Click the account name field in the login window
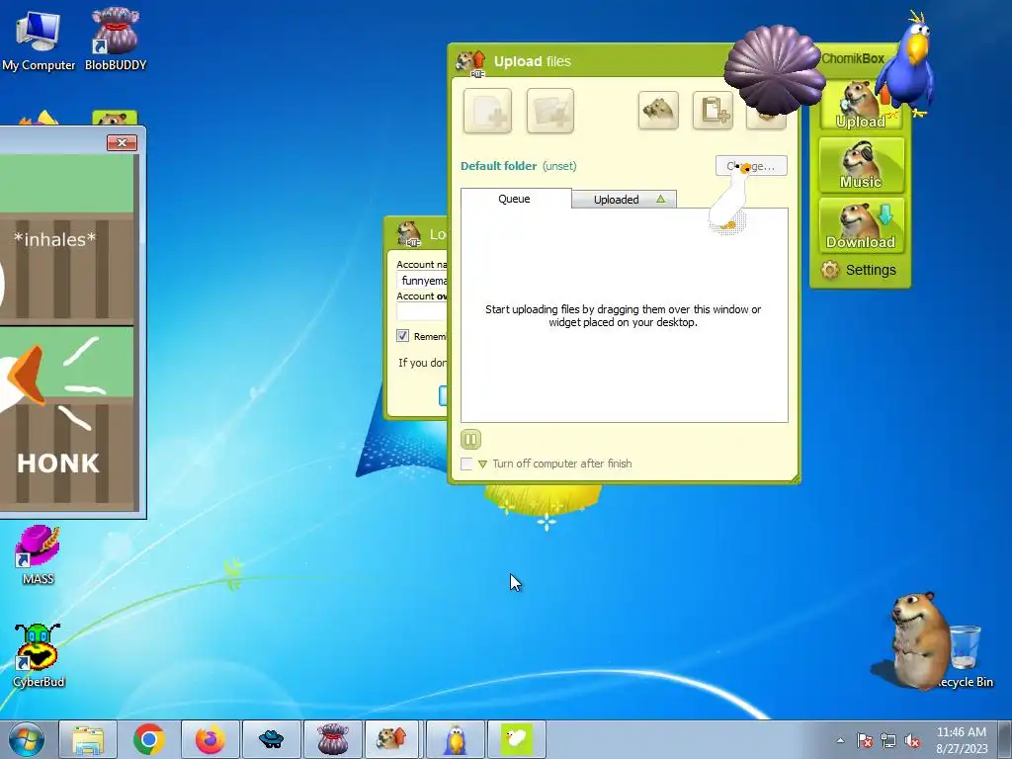The width and height of the screenshot is (1012, 759). tap(423, 280)
